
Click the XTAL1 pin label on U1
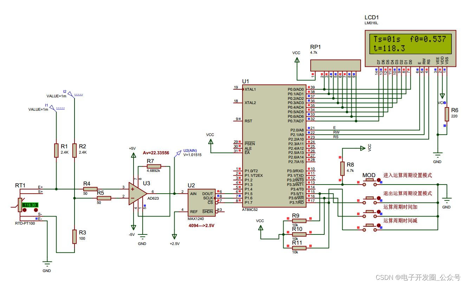(250, 89)
